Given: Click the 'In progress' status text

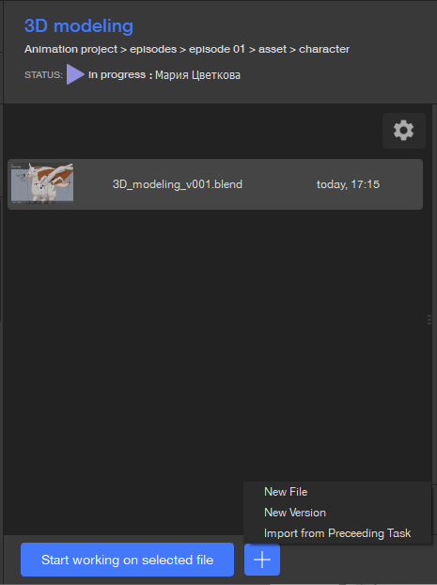Looking at the screenshot, I should 117,75.
